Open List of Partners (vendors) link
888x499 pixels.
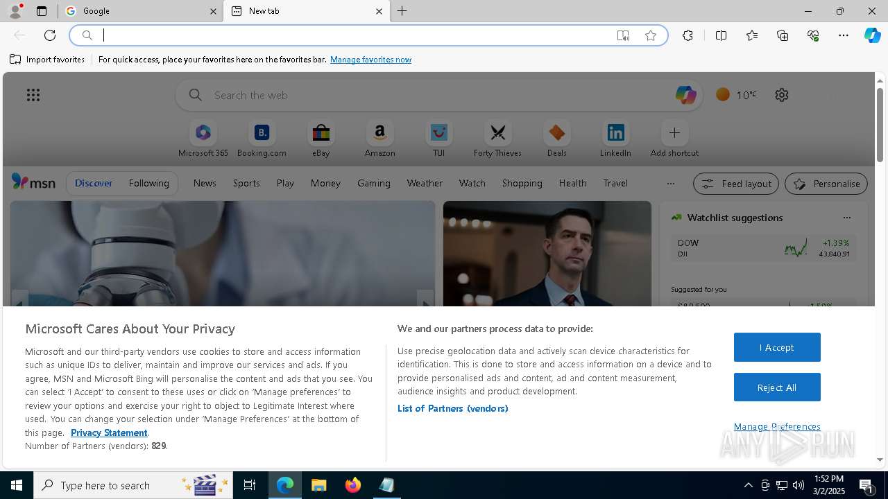453,408
